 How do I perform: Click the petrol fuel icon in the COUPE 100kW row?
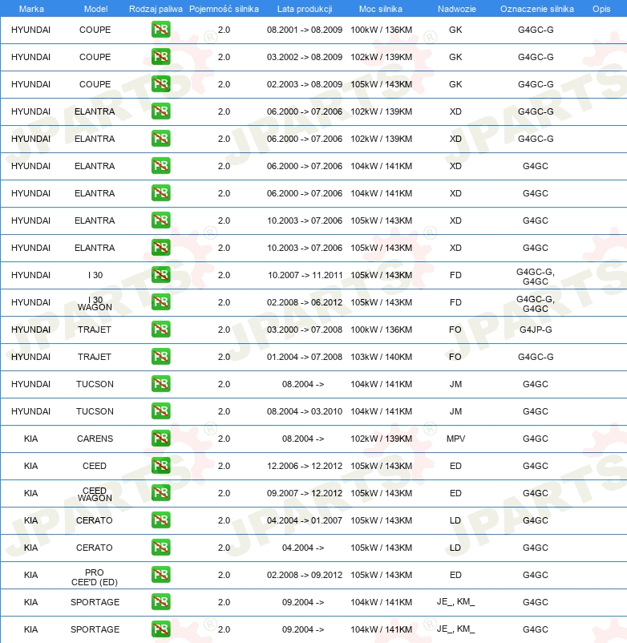click(160, 30)
